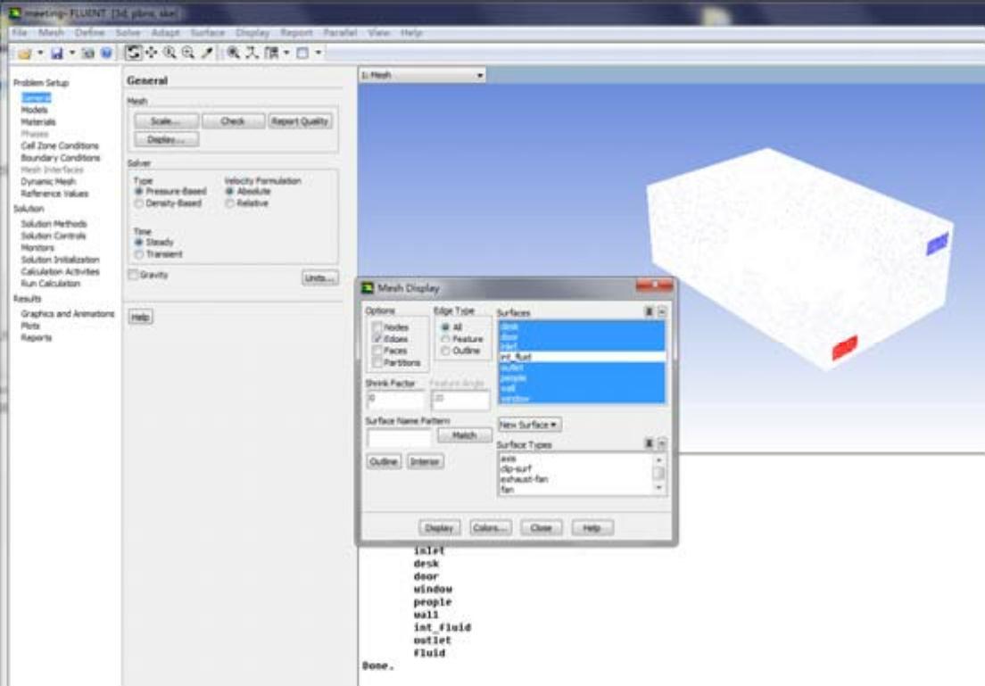This screenshot has height=686, width=985.
Task: Select the rotate view tool
Action: [x=133, y=54]
